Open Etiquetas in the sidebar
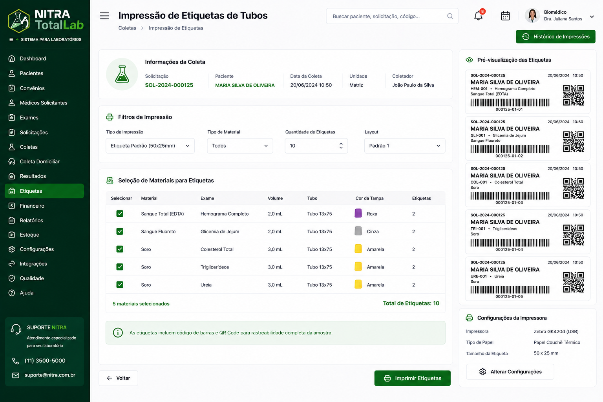This screenshot has width=603, height=402. coord(44,191)
